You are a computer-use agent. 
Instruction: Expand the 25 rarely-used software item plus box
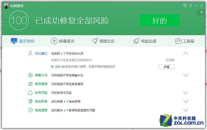pos(52,67)
